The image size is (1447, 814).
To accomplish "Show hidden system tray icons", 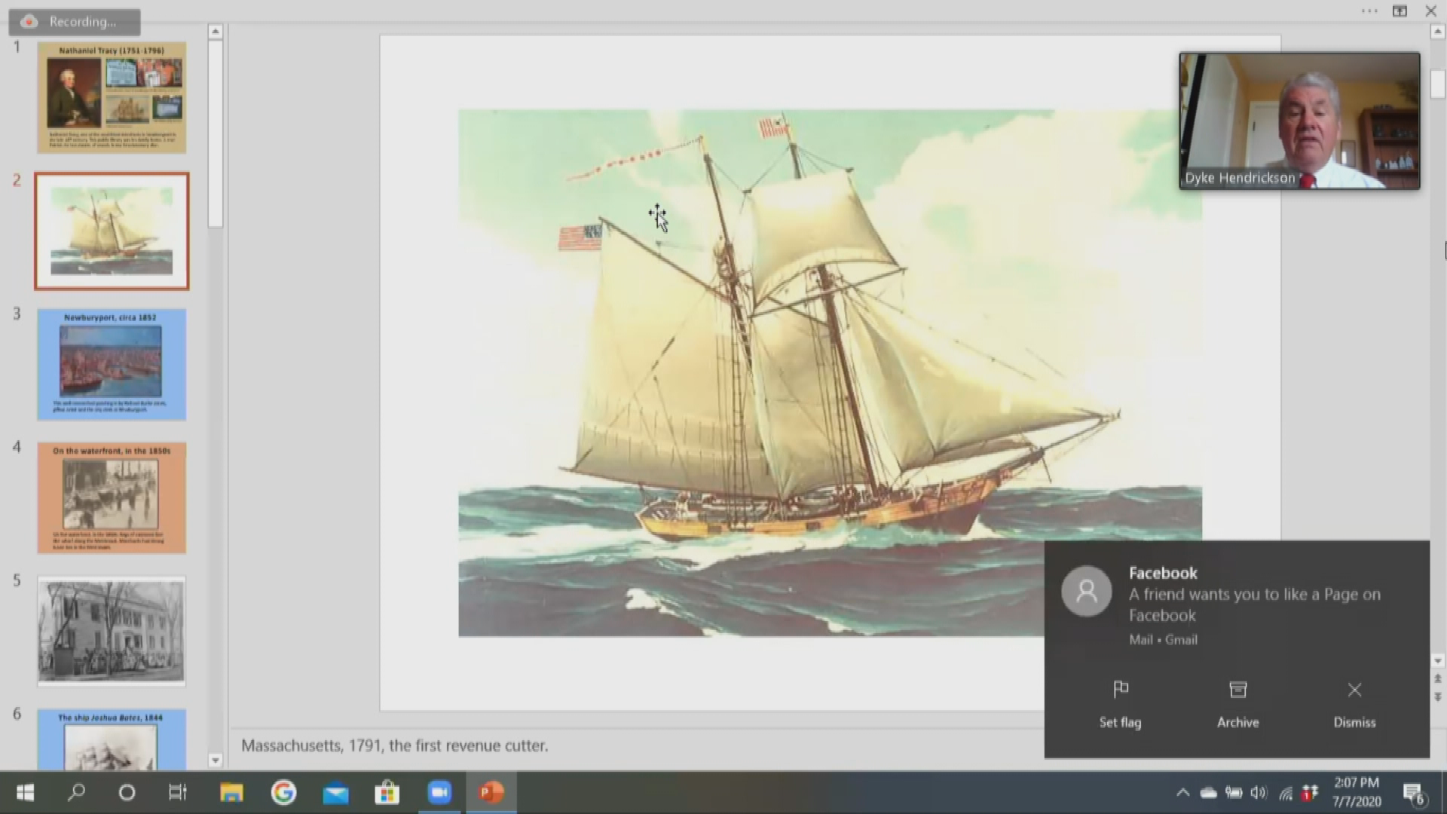I will click(1182, 793).
